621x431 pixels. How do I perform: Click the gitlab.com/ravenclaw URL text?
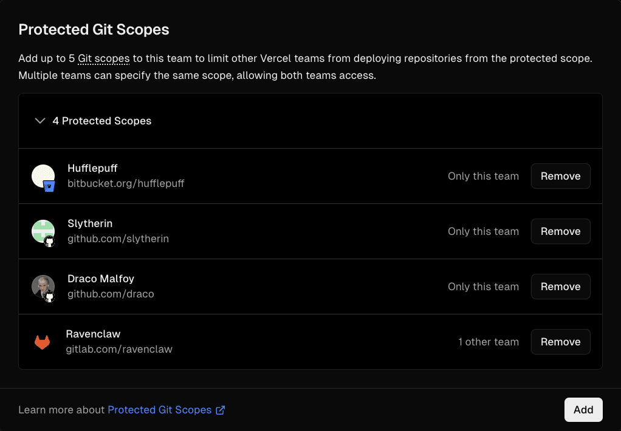pos(119,349)
